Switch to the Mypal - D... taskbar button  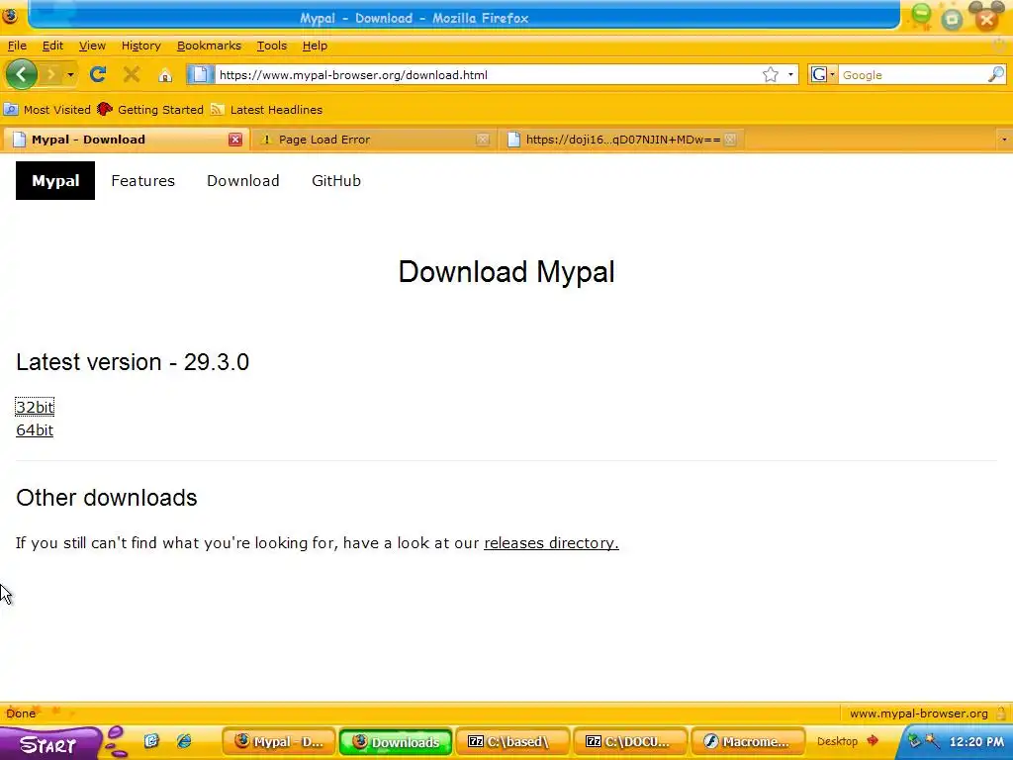(279, 742)
